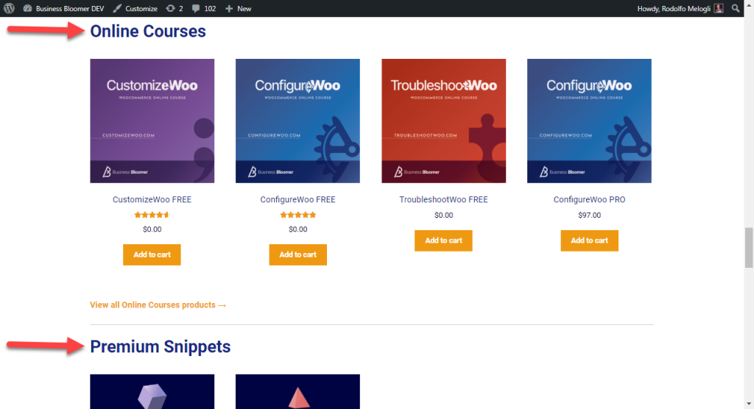Open the ConfigureWoo PRO product title
This screenshot has width=754, height=409.
click(589, 199)
